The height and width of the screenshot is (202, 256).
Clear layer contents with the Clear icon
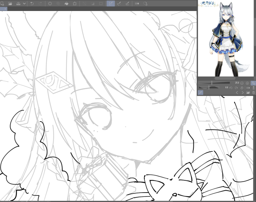pos(50,4)
